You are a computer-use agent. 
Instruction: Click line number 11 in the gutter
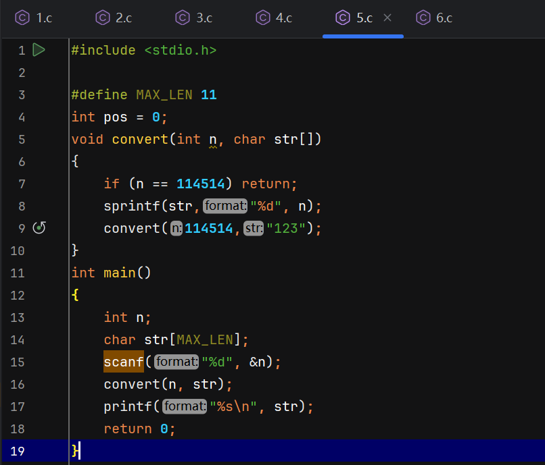pyautogui.click(x=18, y=273)
